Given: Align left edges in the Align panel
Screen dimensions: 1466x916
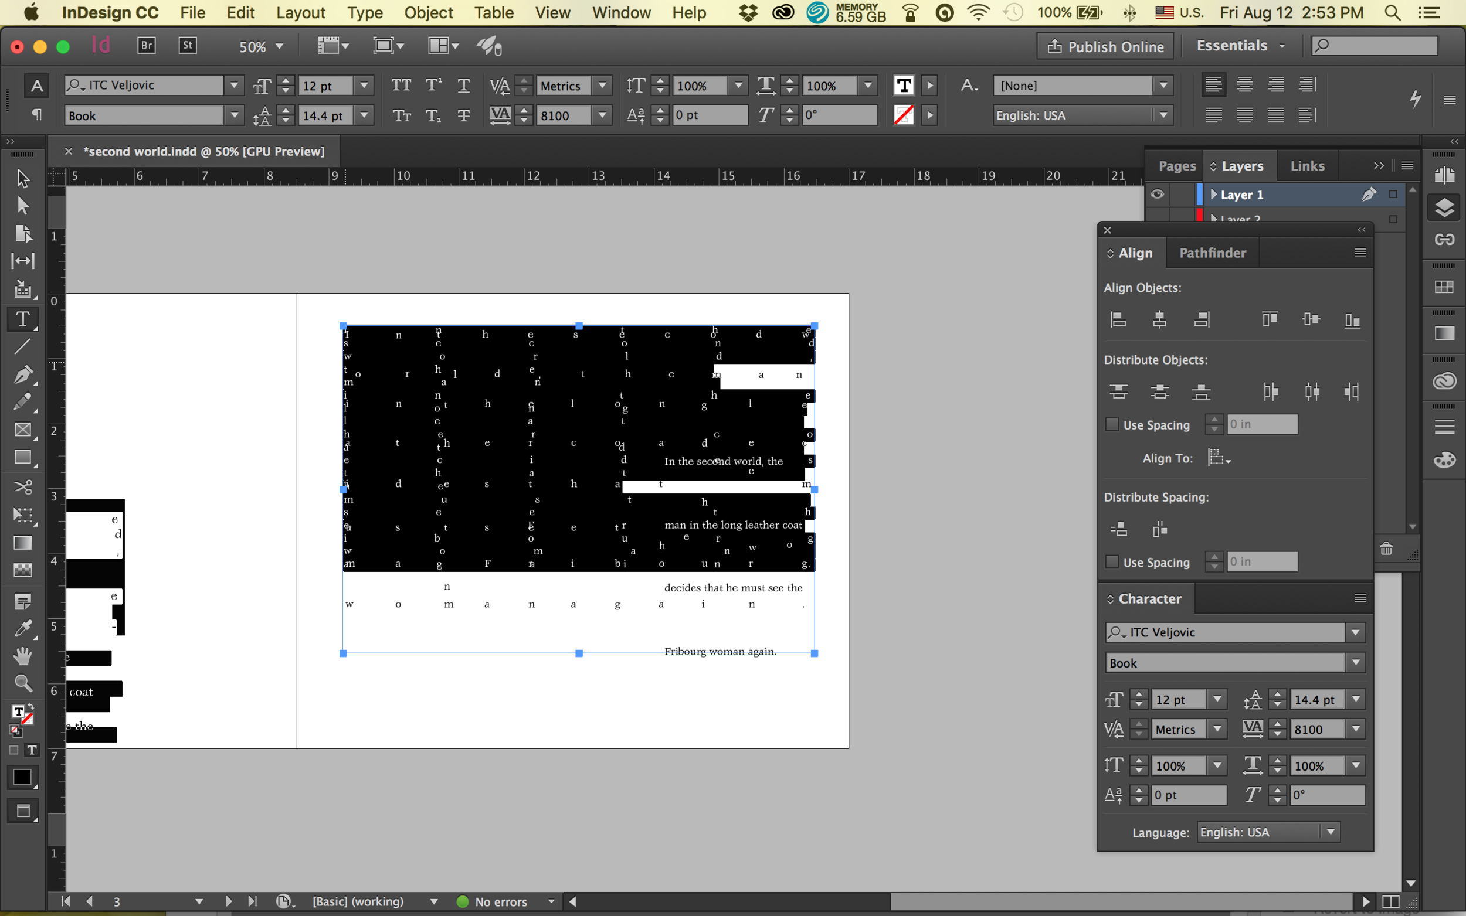Looking at the screenshot, I should tap(1118, 319).
